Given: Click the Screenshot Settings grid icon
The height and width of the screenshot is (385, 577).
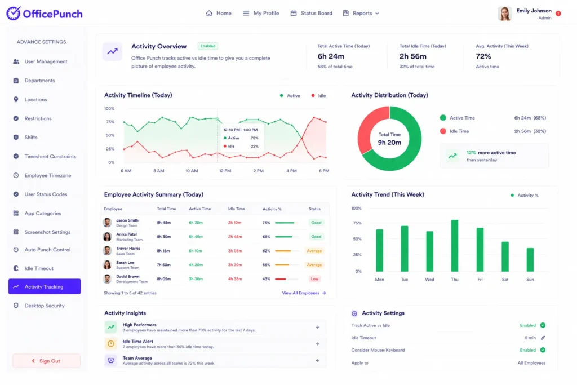Looking at the screenshot, I should [x=16, y=232].
